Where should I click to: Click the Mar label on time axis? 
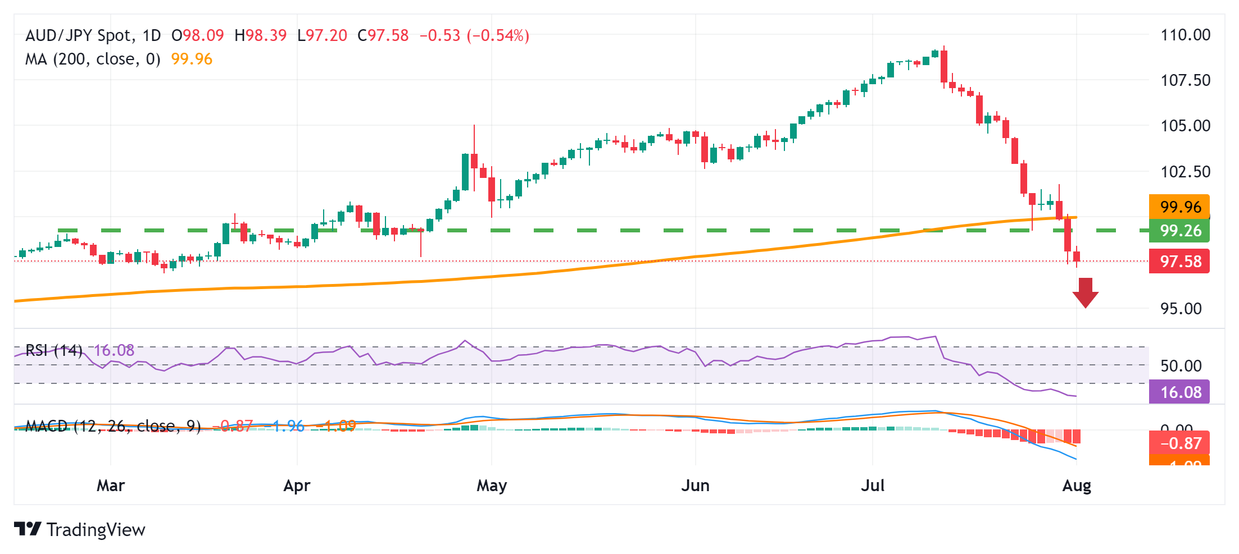coord(111,486)
